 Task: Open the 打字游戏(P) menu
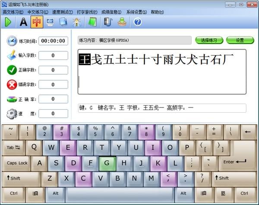[x=87, y=12]
